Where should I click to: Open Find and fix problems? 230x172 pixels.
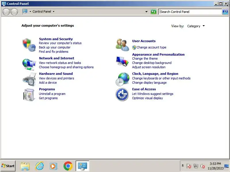[53, 52]
